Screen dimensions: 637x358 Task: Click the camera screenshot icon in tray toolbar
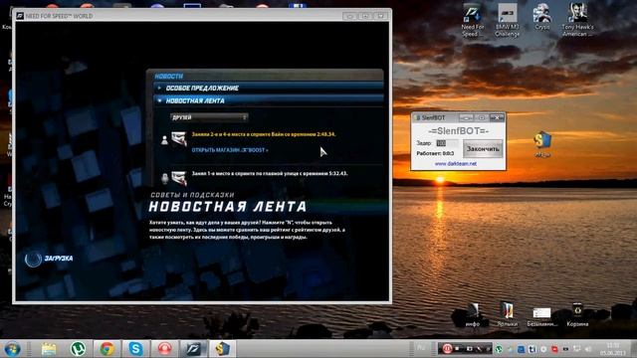tap(470, 349)
